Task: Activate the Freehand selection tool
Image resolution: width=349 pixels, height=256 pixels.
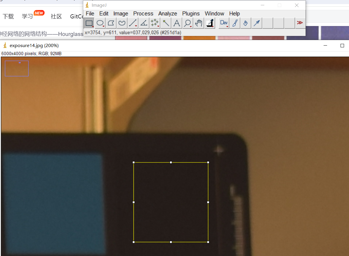Action: (122, 23)
